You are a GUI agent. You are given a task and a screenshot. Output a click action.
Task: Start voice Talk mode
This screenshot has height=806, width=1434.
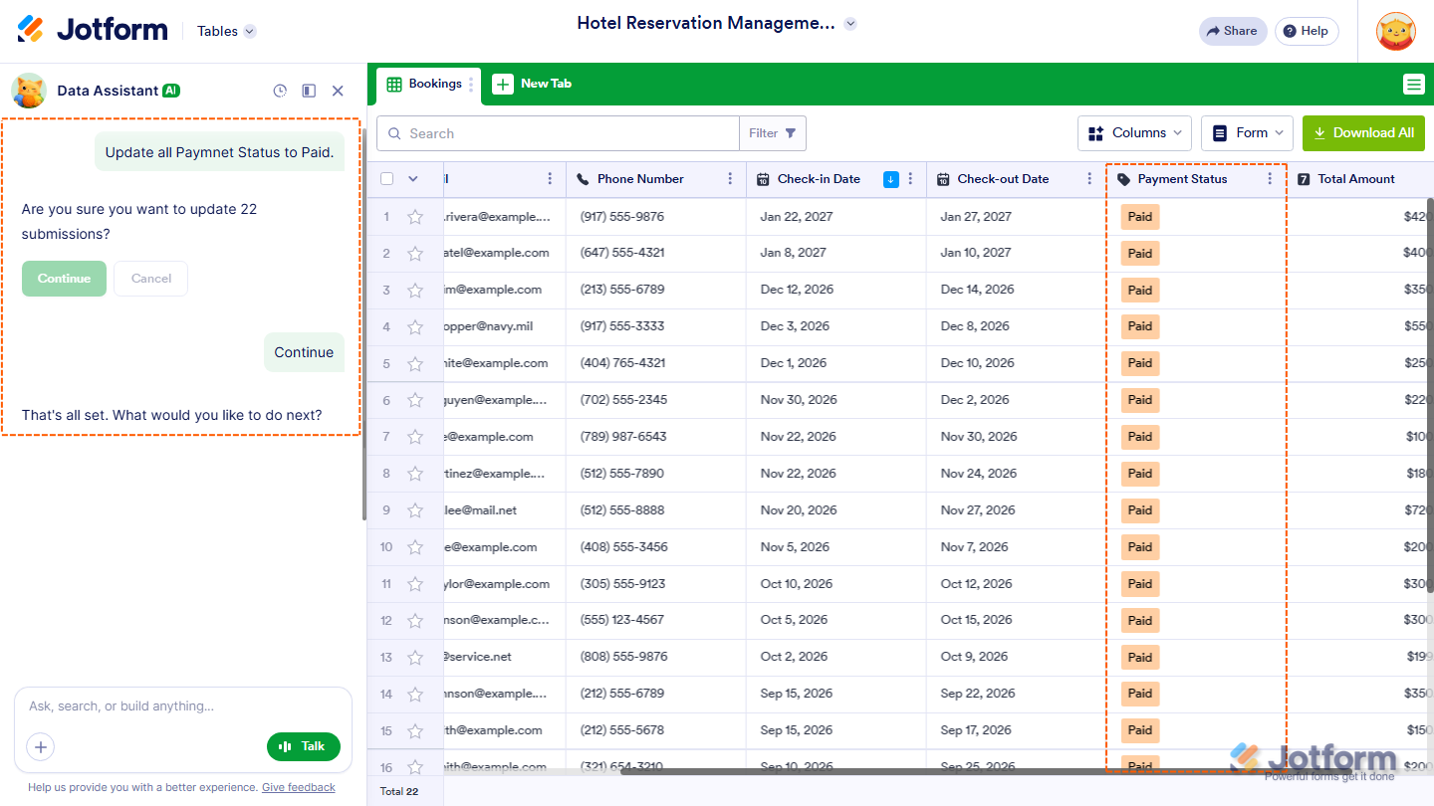(x=304, y=746)
